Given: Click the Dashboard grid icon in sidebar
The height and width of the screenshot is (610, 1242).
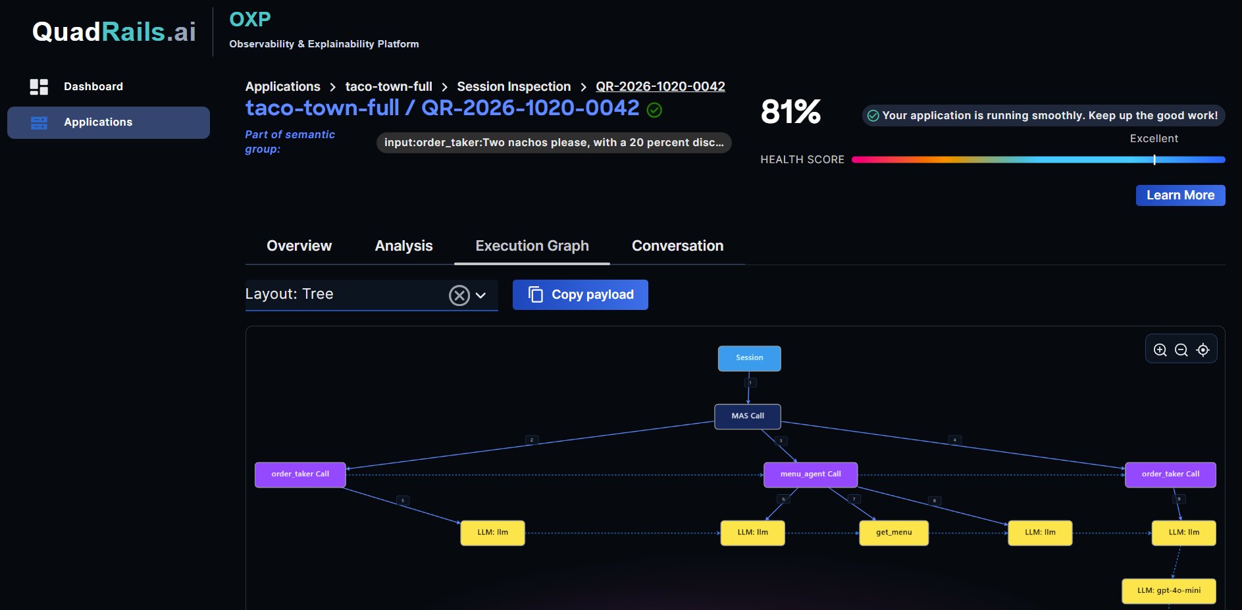Looking at the screenshot, I should [x=39, y=87].
